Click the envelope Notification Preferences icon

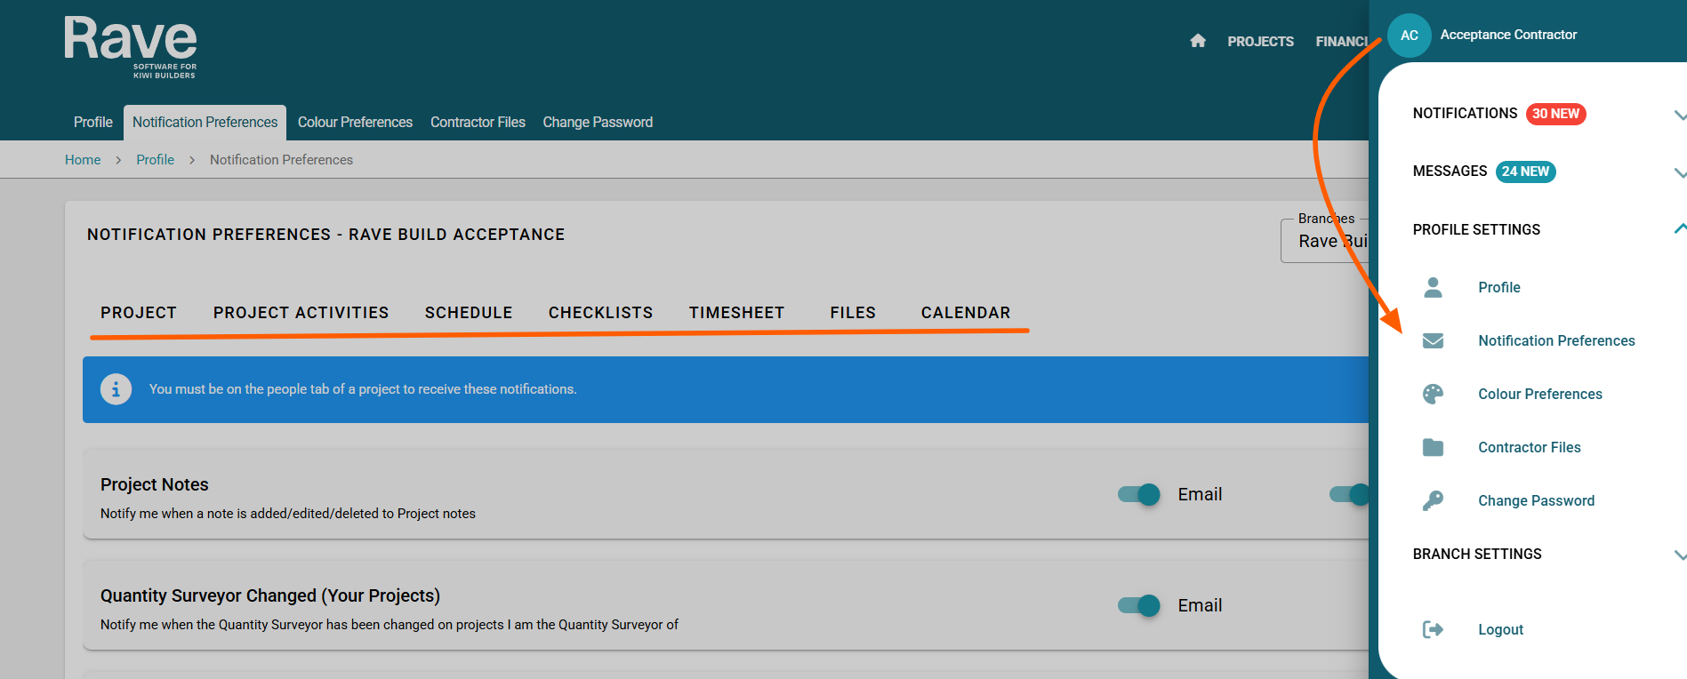1433,341
